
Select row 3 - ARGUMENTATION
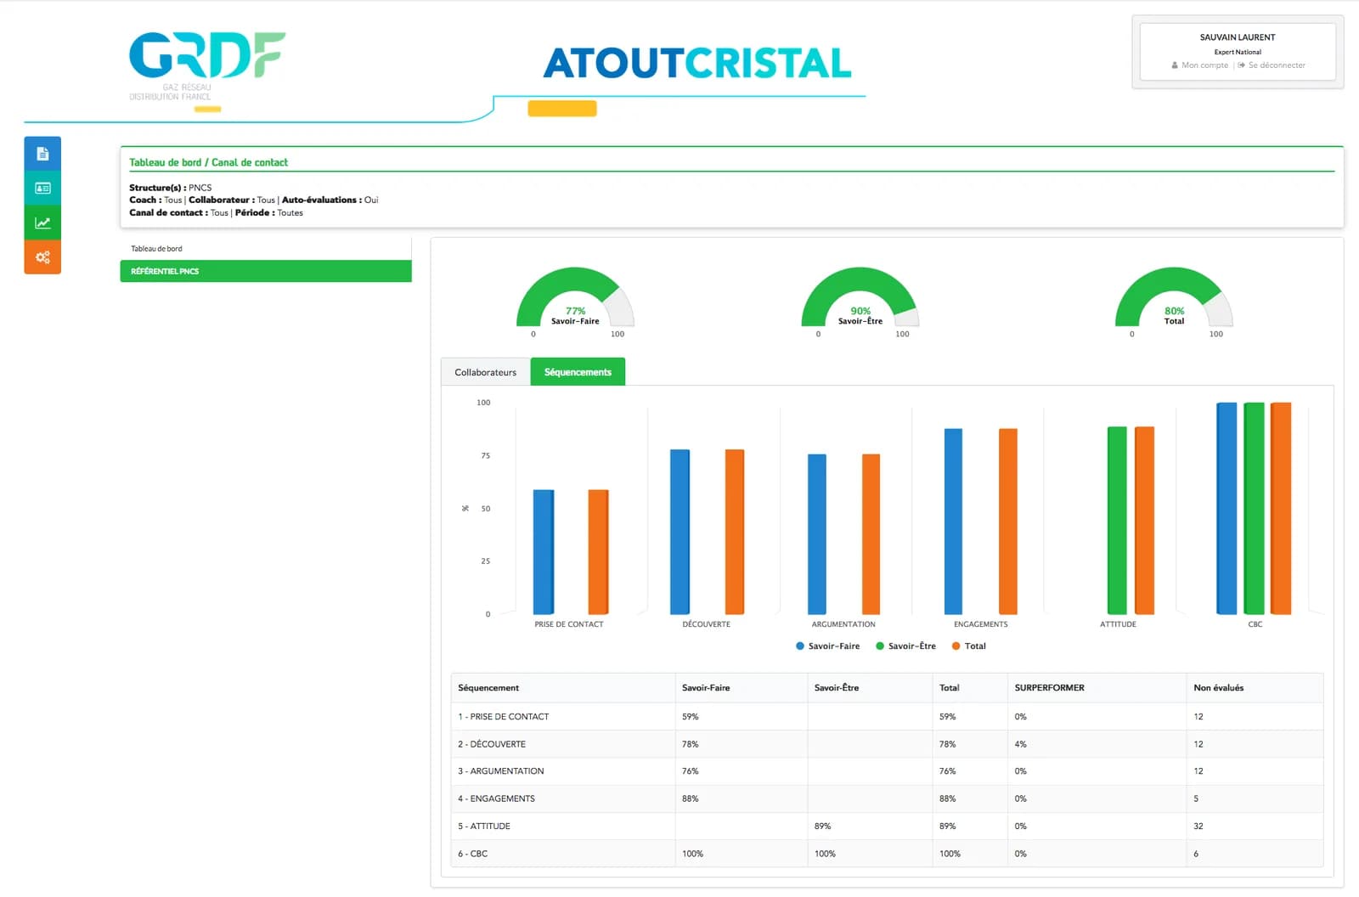click(887, 771)
